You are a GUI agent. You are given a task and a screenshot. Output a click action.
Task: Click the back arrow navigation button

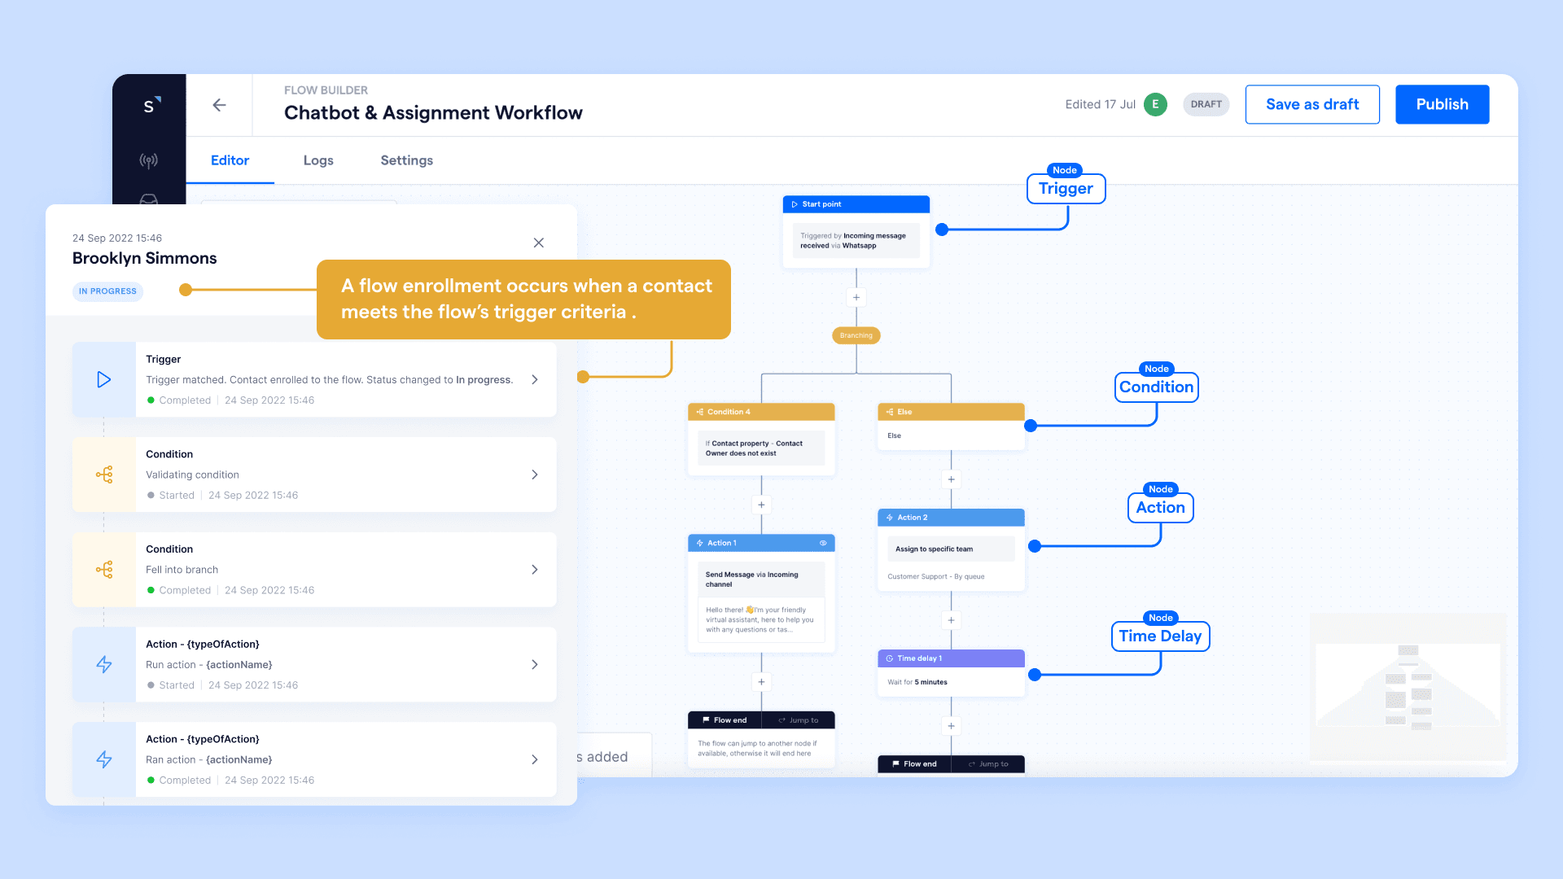coord(218,103)
